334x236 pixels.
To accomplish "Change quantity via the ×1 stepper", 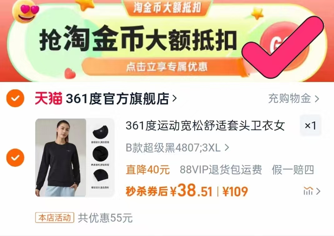I will pyautogui.click(x=310, y=126).
